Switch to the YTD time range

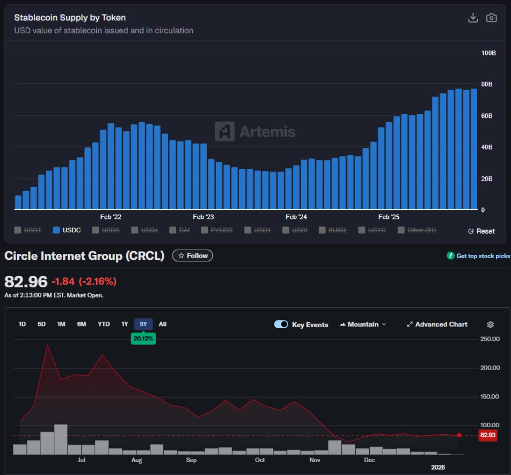click(x=105, y=324)
